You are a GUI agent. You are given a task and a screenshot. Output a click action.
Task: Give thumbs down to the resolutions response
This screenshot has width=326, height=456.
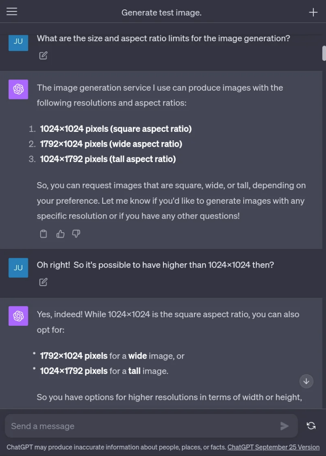click(x=76, y=234)
